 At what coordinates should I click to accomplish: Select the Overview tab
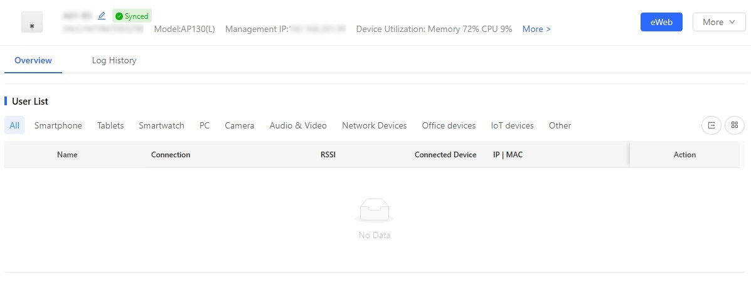point(33,60)
